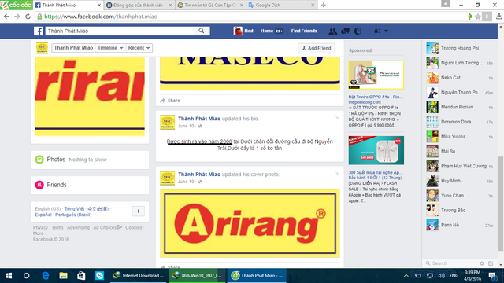Image resolution: width=504 pixels, height=283 pixels.
Task: Open Thành Phát Miao name on bio post
Action: [199, 119]
